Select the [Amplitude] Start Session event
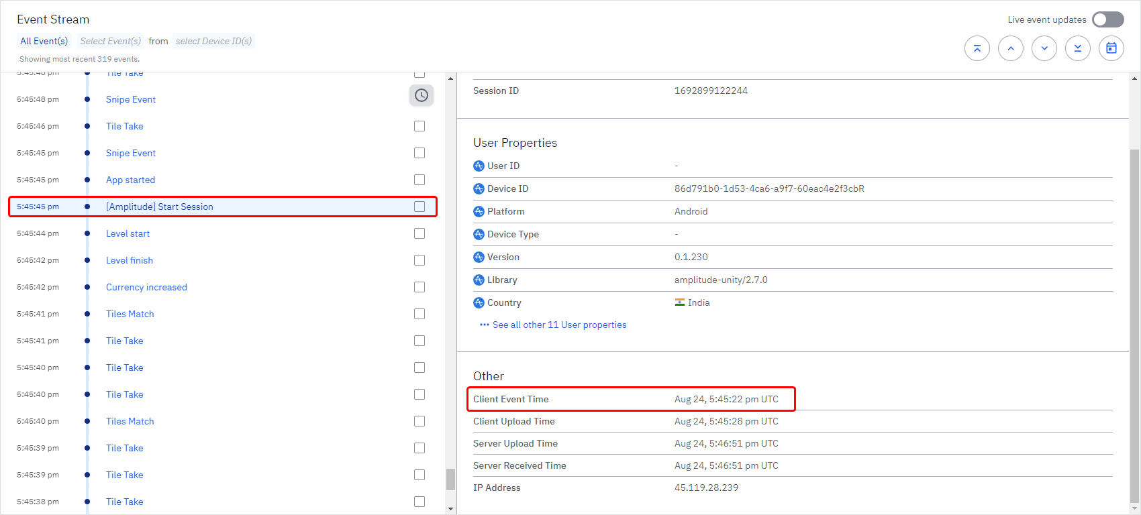Image resolution: width=1141 pixels, height=515 pixels. 160,207
